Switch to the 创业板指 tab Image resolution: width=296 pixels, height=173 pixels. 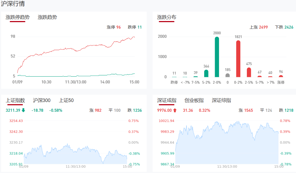pyautogui.click(x=194, y=100)
